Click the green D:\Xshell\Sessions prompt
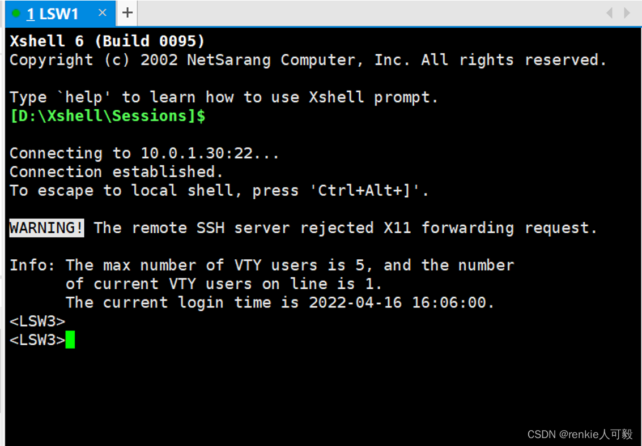Viewport: 642px width, 446px height. point(107,116)
